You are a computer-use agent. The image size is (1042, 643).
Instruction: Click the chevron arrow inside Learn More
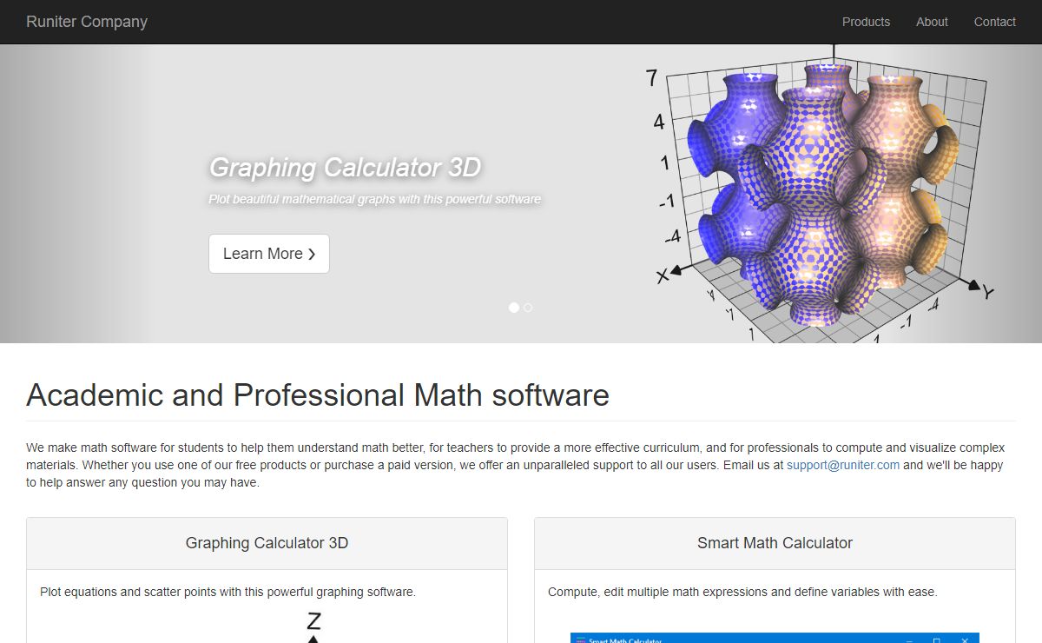click(312, 255)
